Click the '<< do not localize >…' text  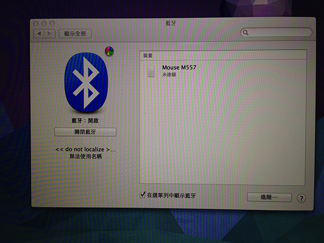[x=85, y=150]
